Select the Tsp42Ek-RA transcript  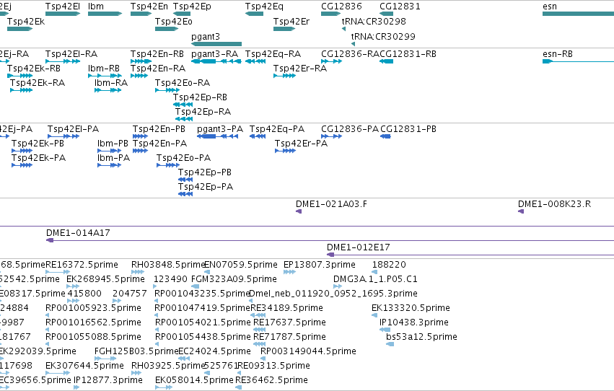coord(21,90)
